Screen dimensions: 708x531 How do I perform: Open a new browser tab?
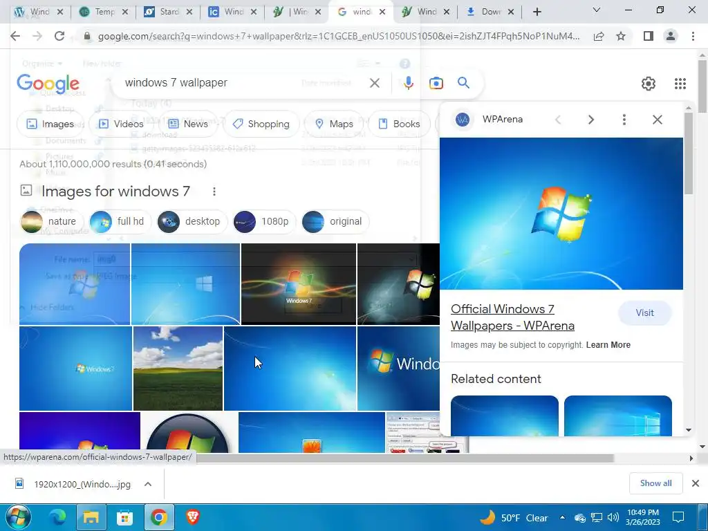[x=537, y=12]
